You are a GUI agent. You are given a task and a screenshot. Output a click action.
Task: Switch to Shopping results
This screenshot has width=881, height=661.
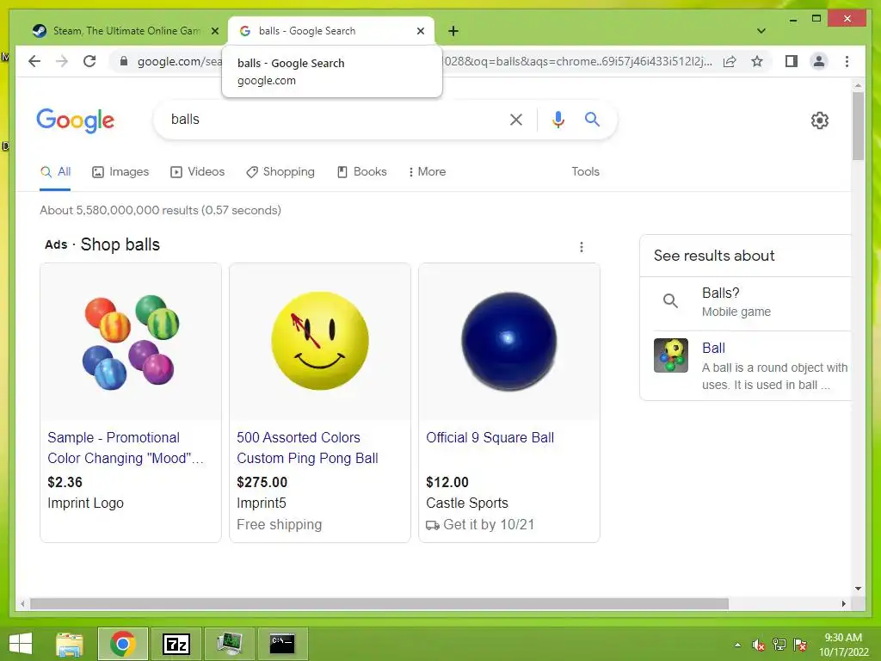tap(280, 171)
